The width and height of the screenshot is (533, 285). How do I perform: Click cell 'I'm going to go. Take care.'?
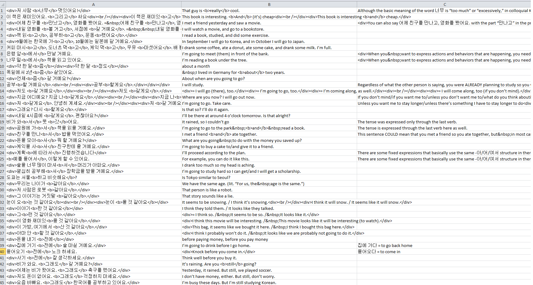coord(269,103)
